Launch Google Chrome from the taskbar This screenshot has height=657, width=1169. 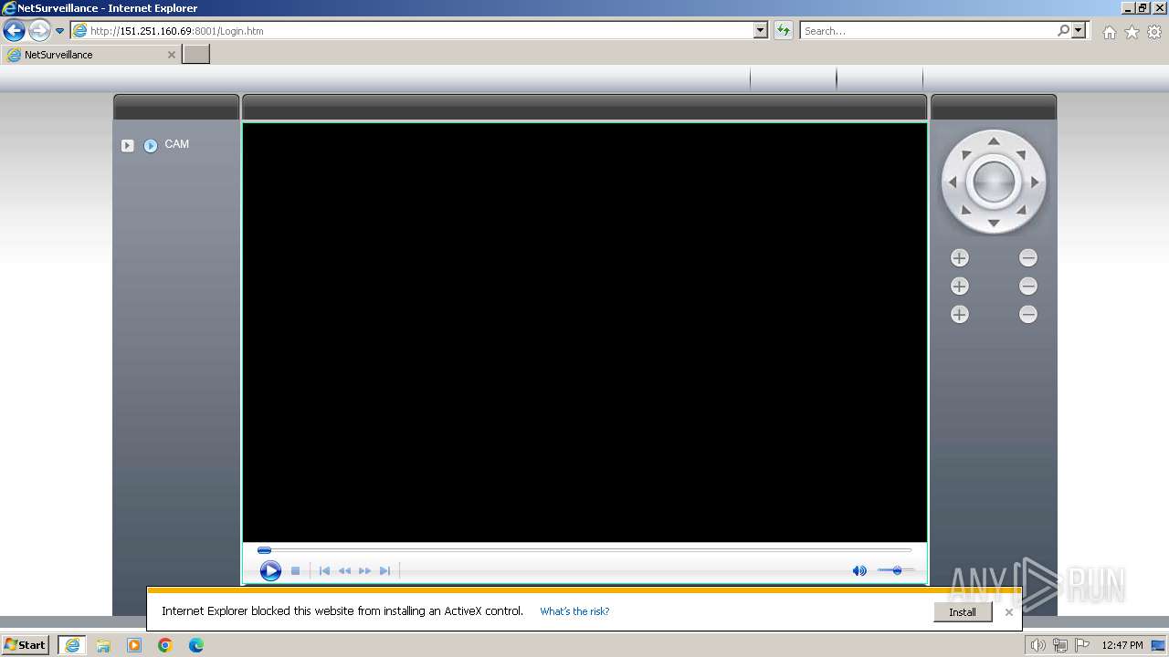tap(165, 645)
